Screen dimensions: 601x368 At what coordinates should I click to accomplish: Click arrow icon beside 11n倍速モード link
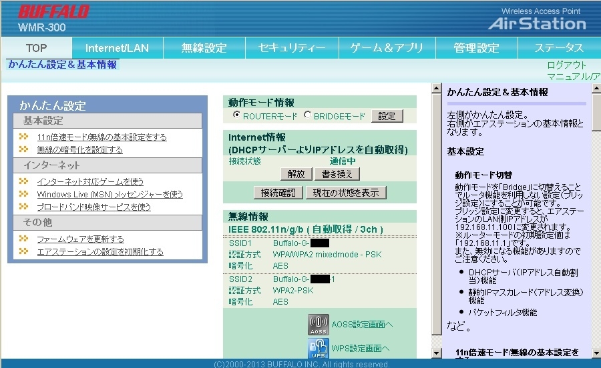click(x=24, y=137)
